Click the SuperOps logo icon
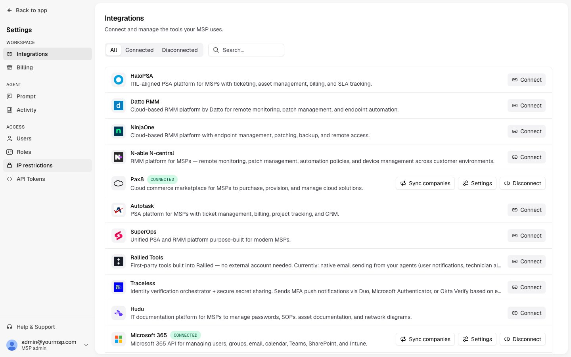Image resolution: width=571 pixels, height=357 pixels. tap(119, 236)
